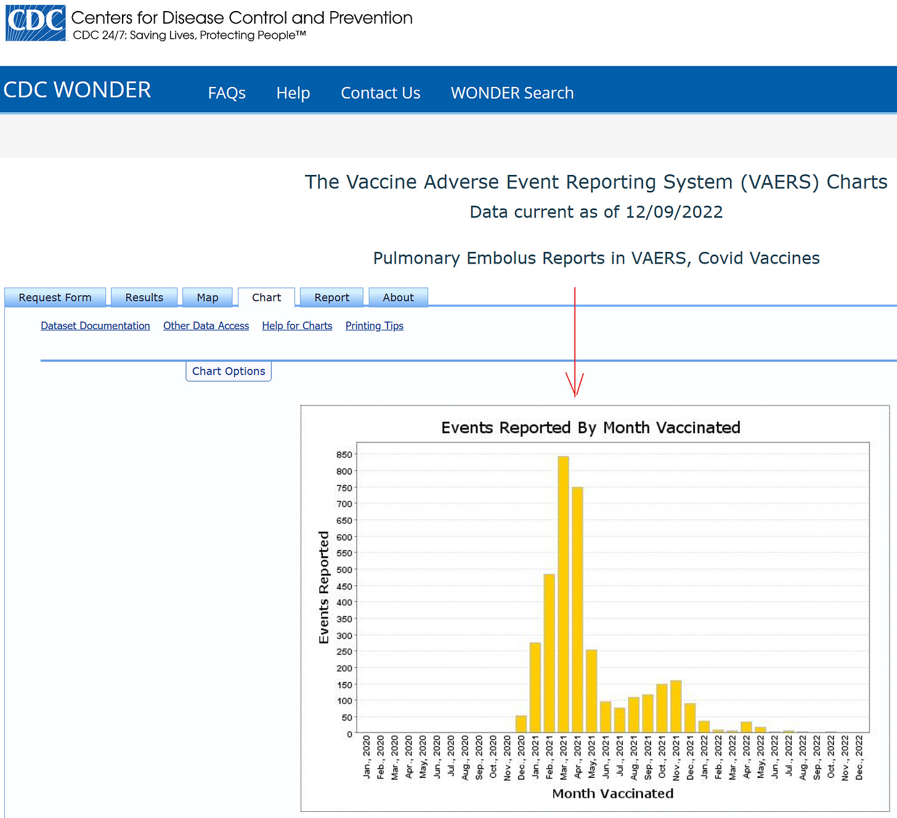This screenshot has width=897, height=818.
Task: Click the May, 2021 bar in chart
Action: (591, 691)
